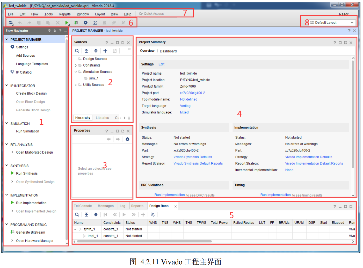This screenshot has height=268, width=363.
Task: Collapse RTL ANALYSIS section
Action: tap(7, 144)
